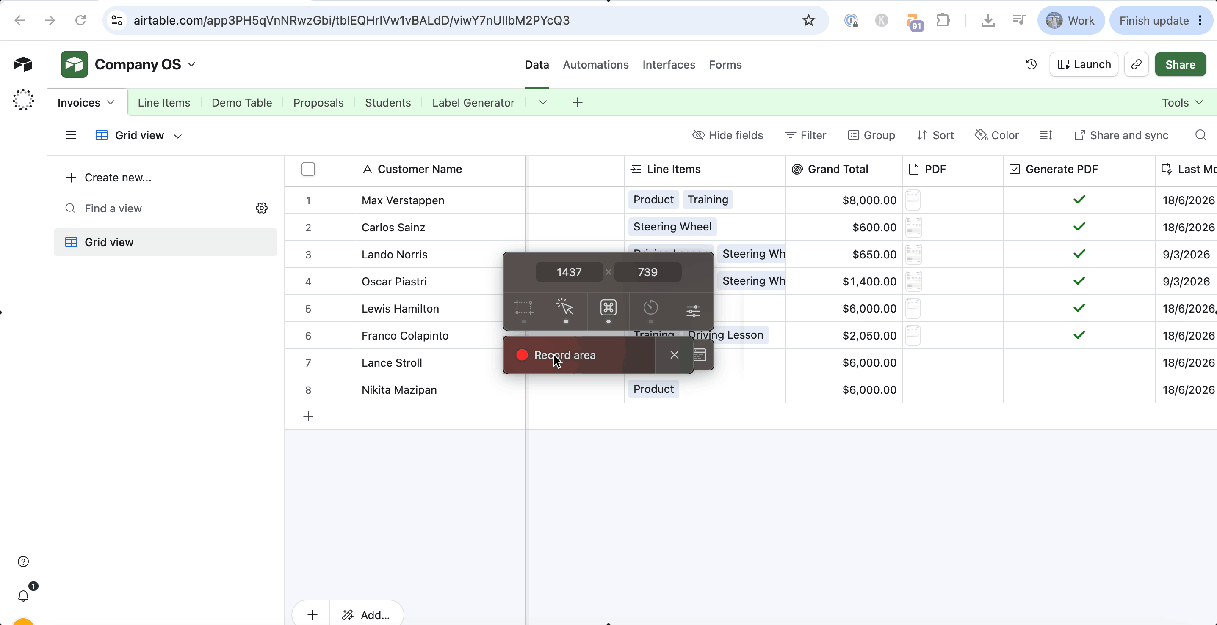Open the Line Items table tab
Screen dimensions: 1217x625
tap(164, 102)
